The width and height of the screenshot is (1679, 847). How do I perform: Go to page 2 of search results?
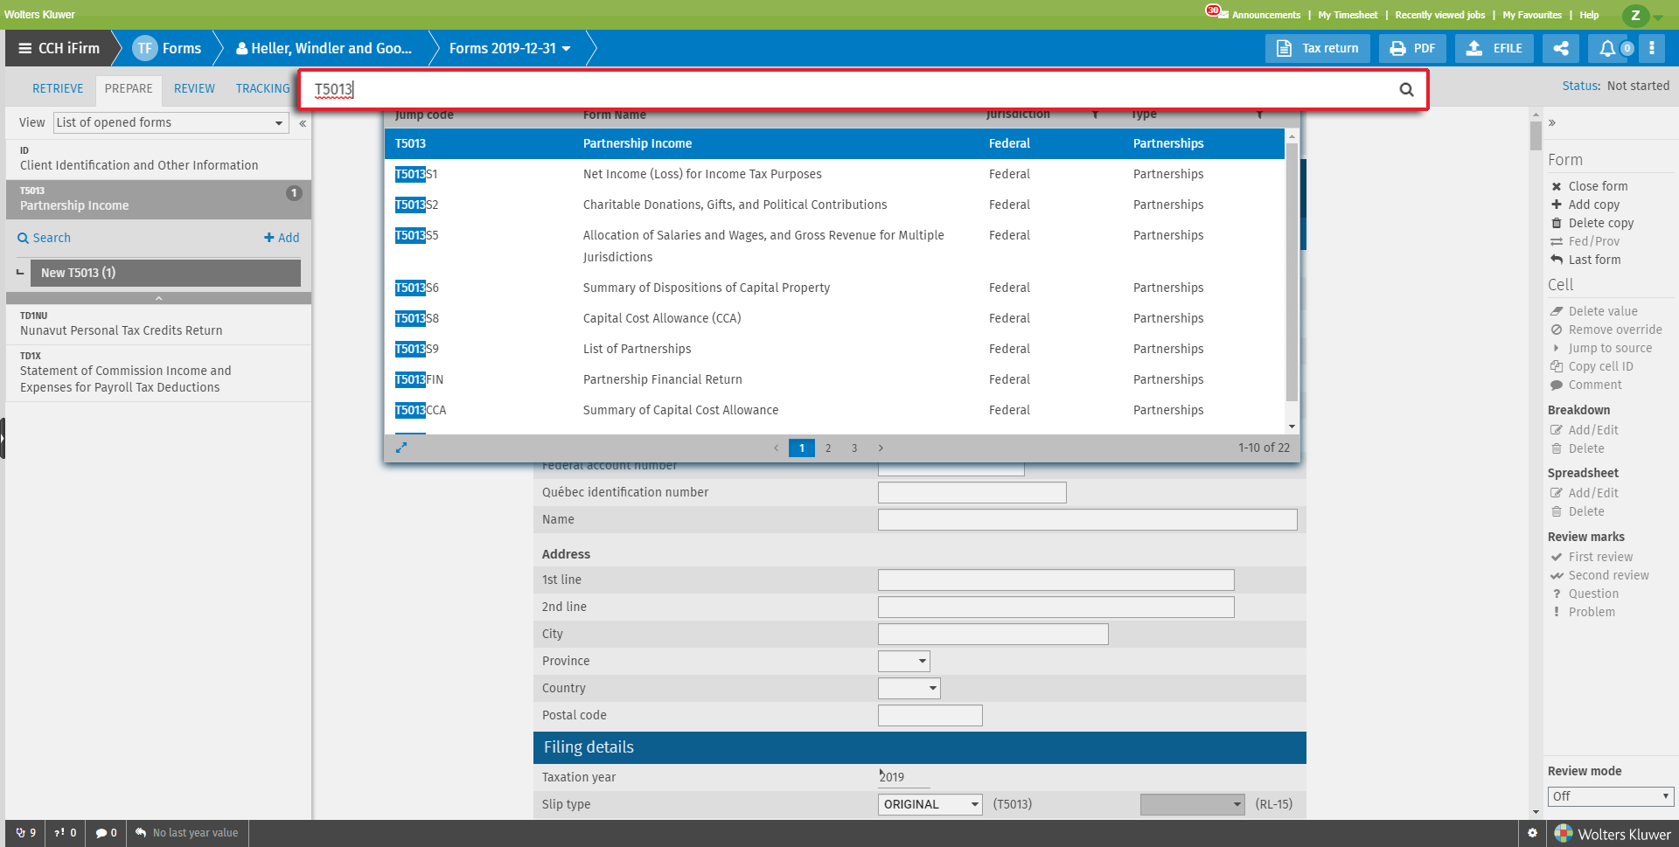[x=828, y=448]
